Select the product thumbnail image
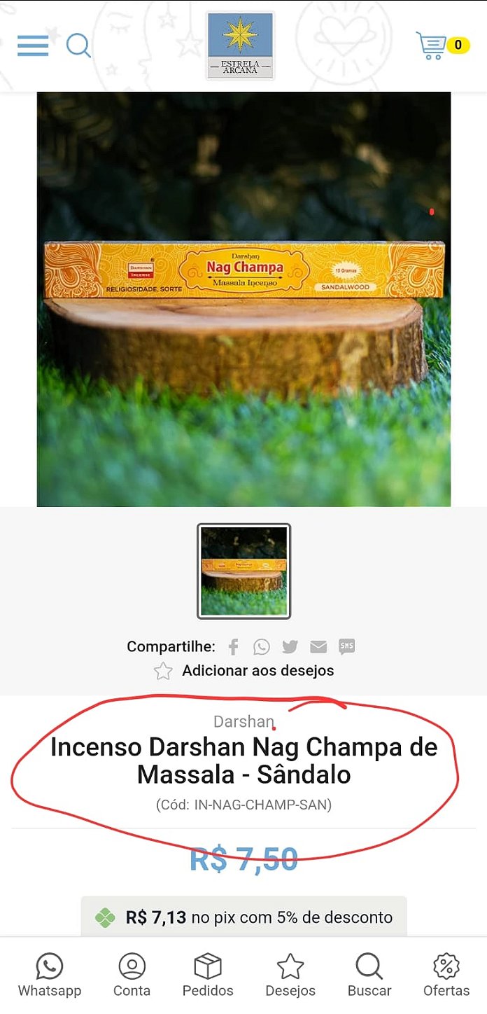 (x=243, y=571)
